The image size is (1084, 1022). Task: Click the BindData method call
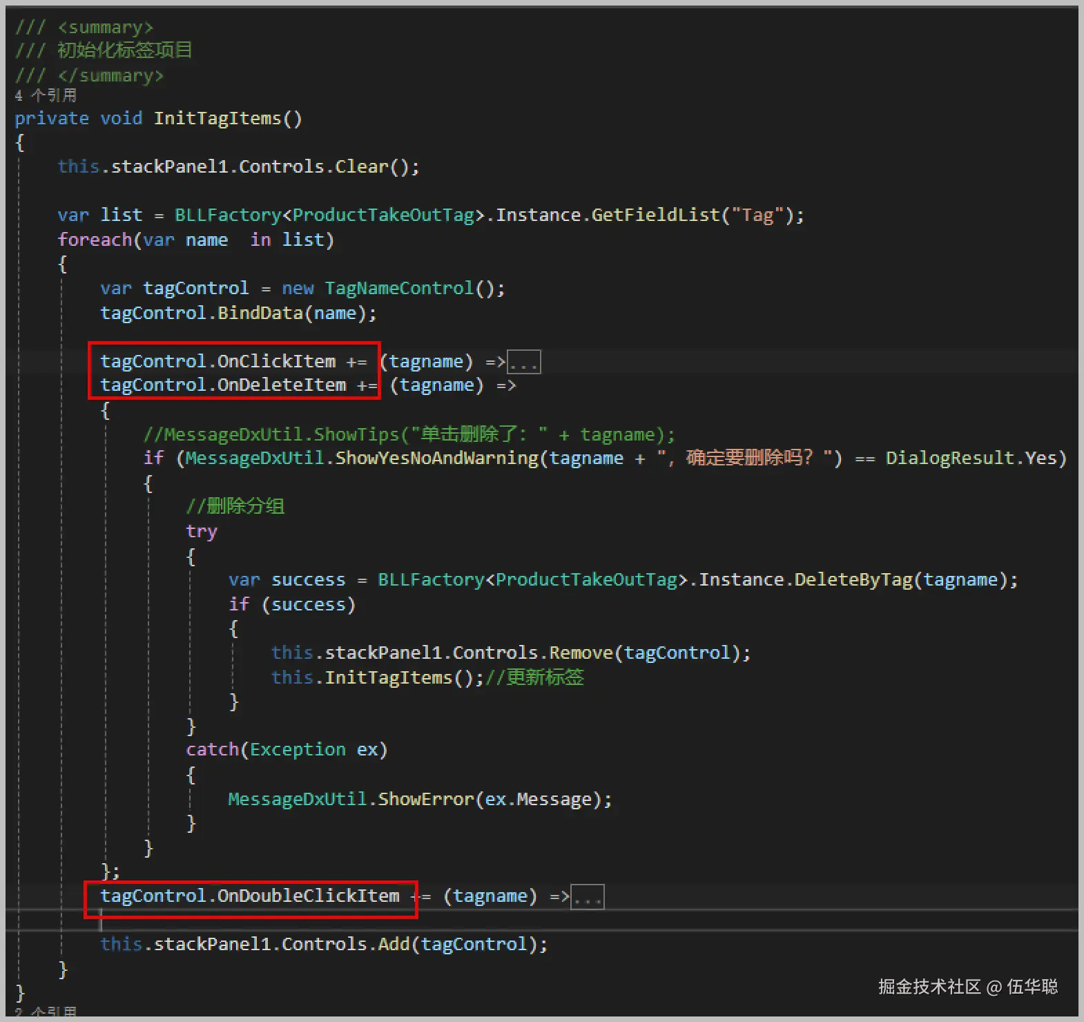tap(260, 314)
